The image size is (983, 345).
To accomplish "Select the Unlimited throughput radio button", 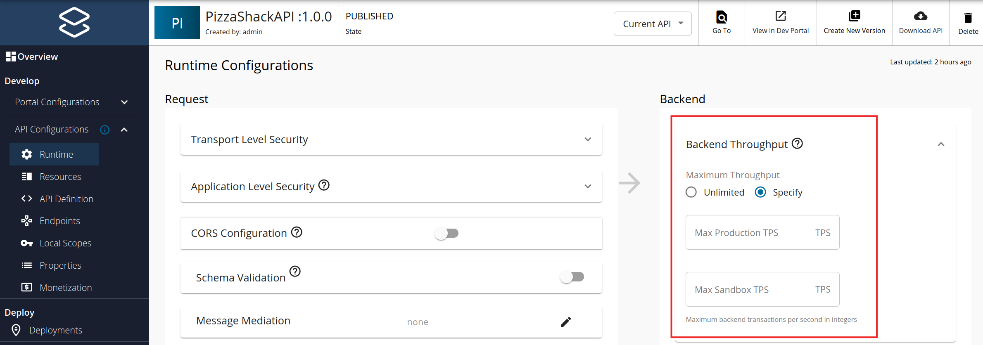I will 691,192.
